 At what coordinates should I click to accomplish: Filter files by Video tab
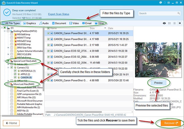click(x=74, y=23)
